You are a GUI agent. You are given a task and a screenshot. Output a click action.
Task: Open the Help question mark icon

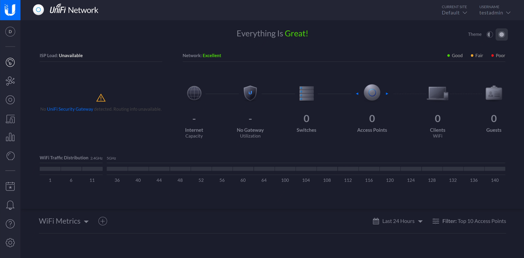pos(10,224)
